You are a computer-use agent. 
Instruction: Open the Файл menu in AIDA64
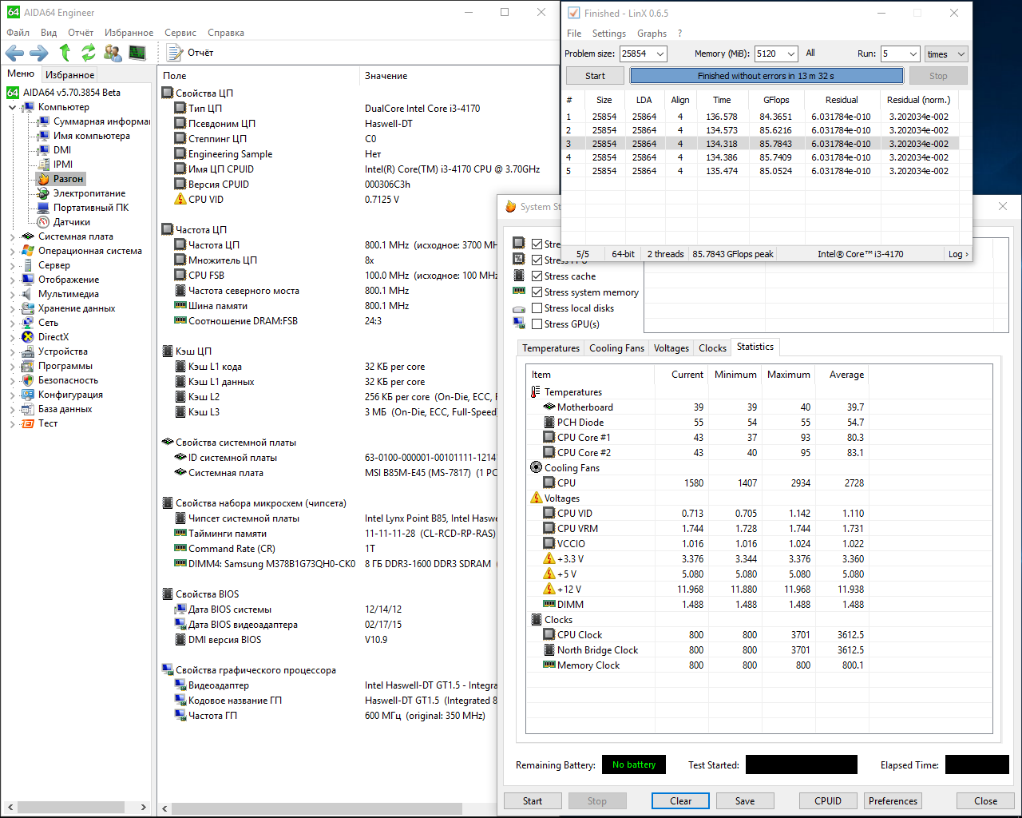pos(18,33)
